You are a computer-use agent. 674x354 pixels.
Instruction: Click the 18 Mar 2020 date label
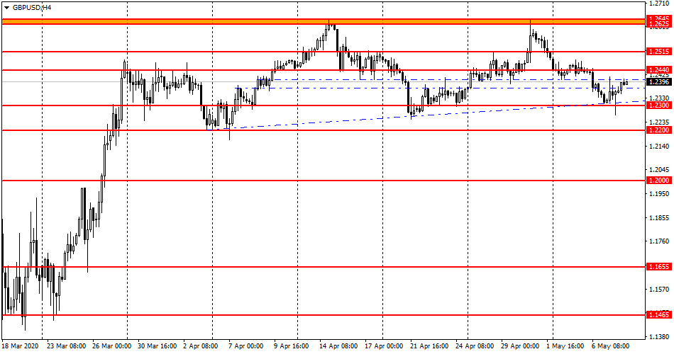pyautogui.click(x=21, y=347)
